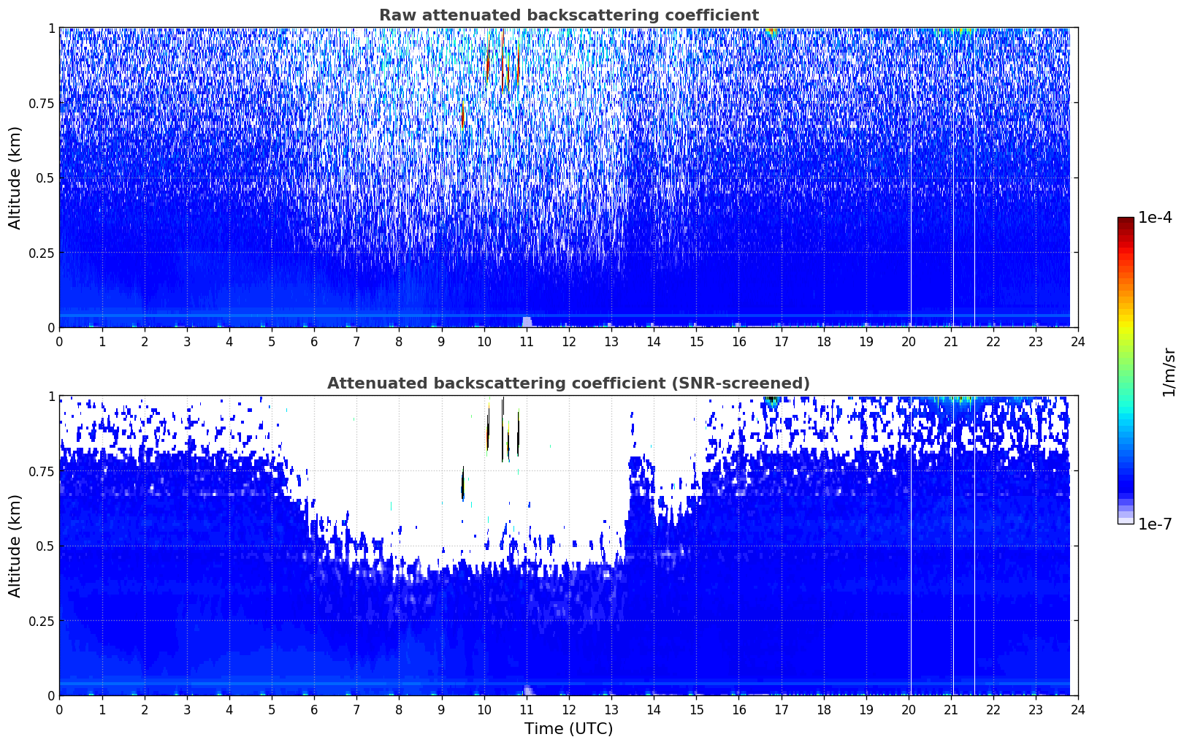Click the middle of the colorbar gradient
The width and height of the screenshot is (1184, 745).
(1126, 371)
